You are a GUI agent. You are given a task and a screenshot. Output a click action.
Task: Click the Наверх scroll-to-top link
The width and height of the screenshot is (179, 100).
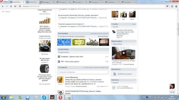pyautogui.click(x=6, y=12)
